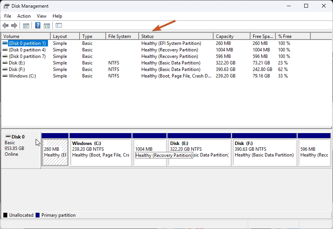Click the Show/Hide Console Tree toolbar icon
Viewport: 333px width, 229px height.
tap(26, 26)
